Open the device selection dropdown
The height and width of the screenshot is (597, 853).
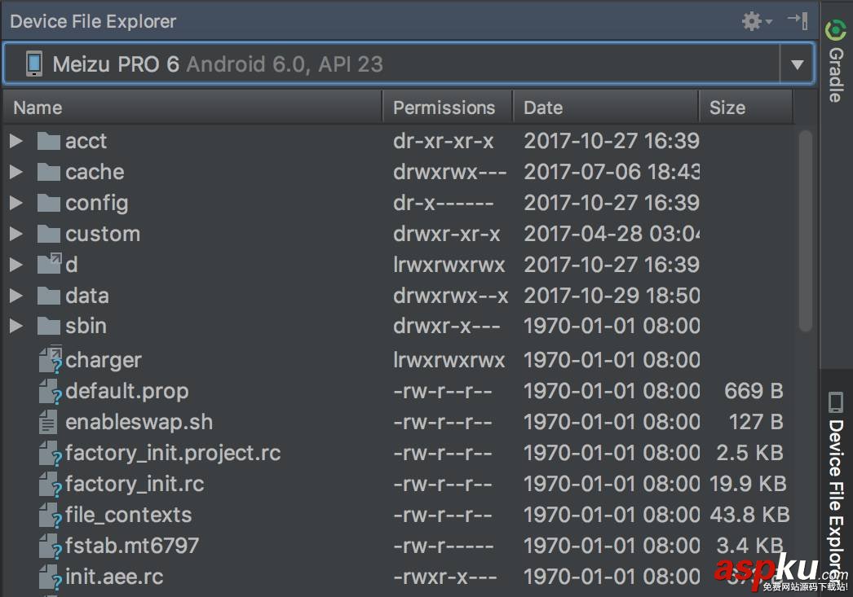coord(797,64)
